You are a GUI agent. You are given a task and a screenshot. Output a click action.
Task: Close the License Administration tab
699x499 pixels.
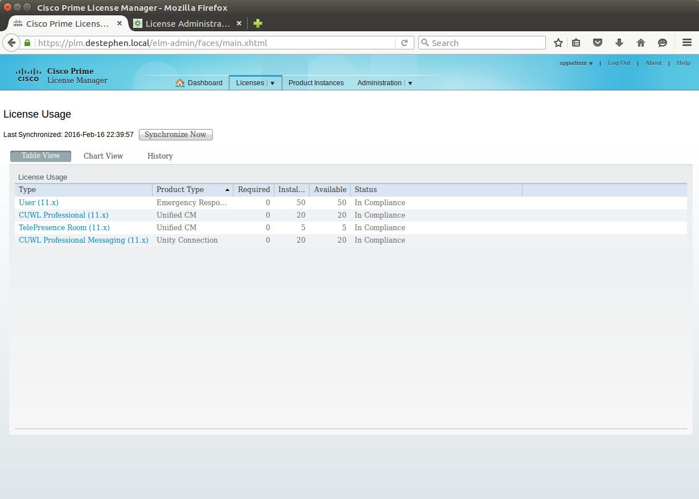coord(239,23)
